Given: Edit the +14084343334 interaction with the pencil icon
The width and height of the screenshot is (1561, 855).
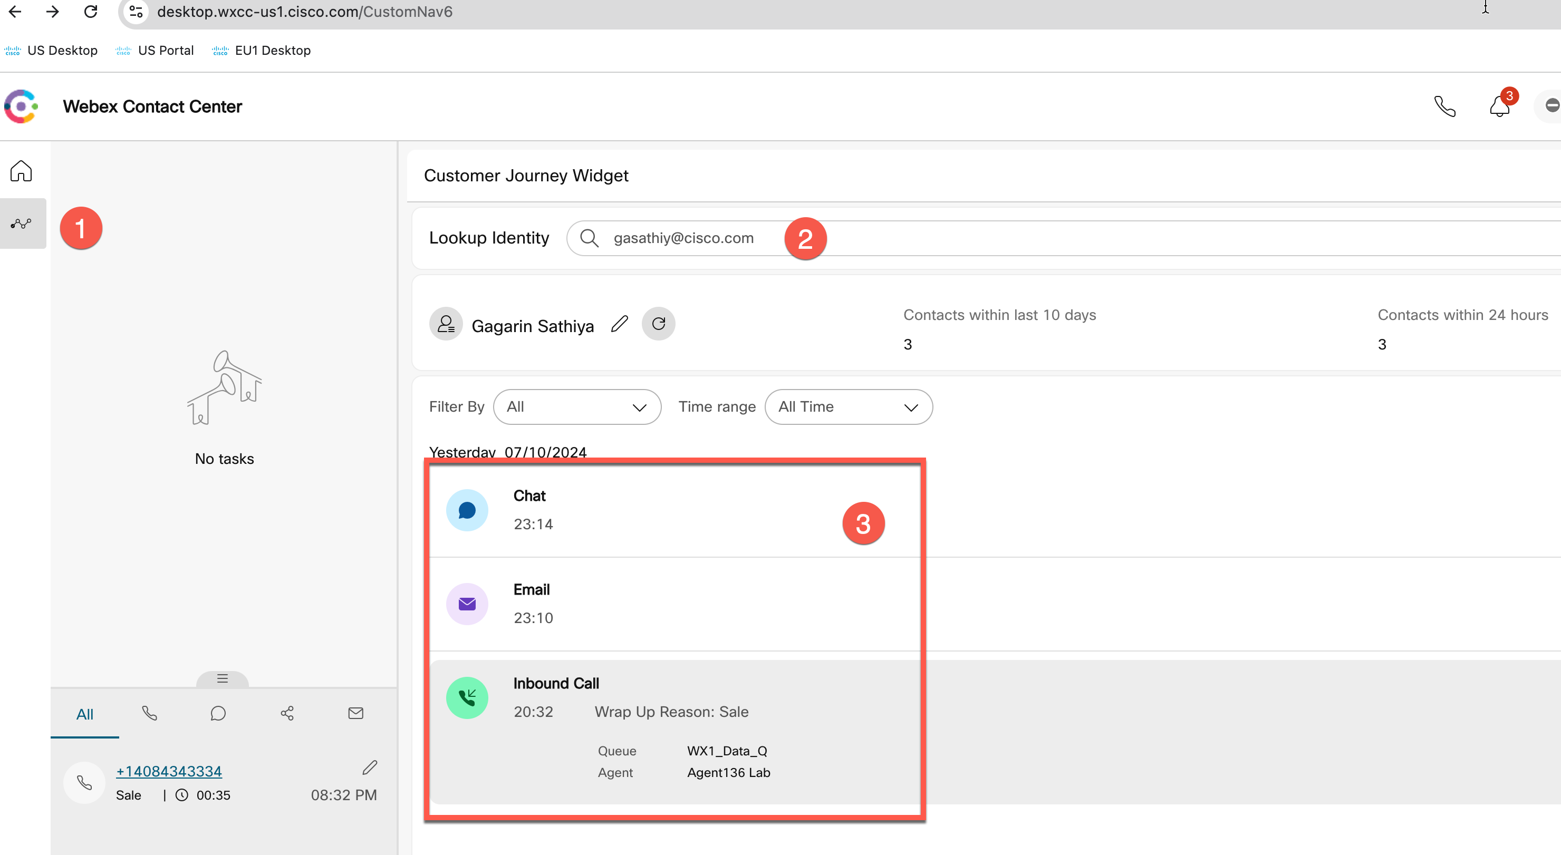Looking at the screenshot, I should (x=370, y=767).
